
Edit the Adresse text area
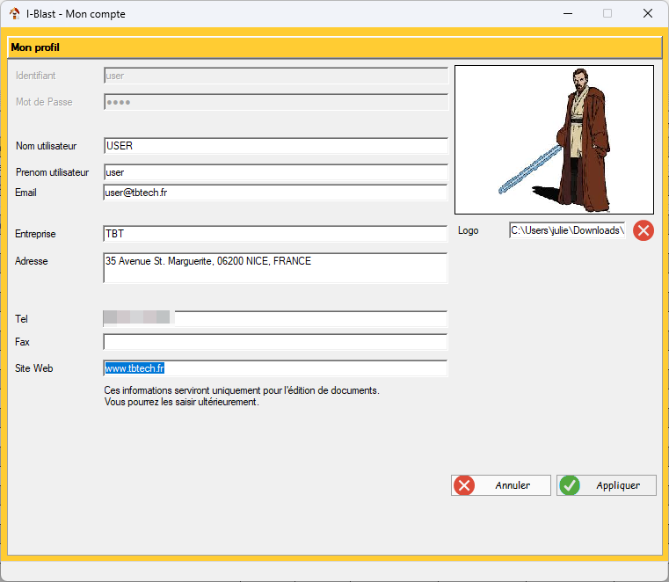[x=275, y=267]
